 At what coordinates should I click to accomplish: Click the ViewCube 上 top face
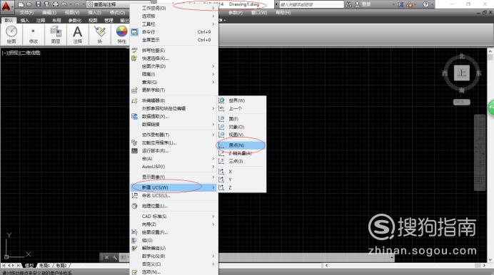(462, 73)
